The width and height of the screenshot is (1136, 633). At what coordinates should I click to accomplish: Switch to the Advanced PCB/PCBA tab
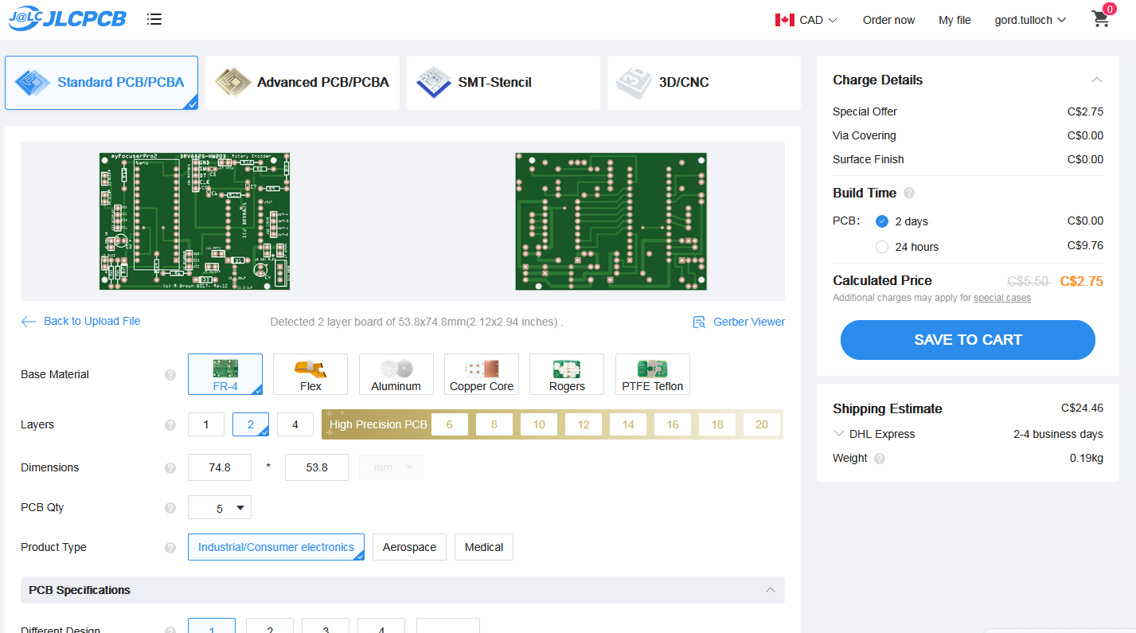click(303, 82)
